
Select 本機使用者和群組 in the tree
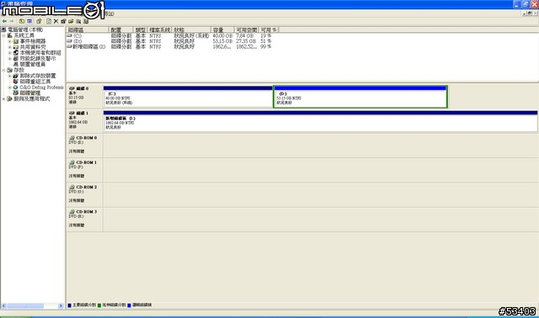[40, 53]
